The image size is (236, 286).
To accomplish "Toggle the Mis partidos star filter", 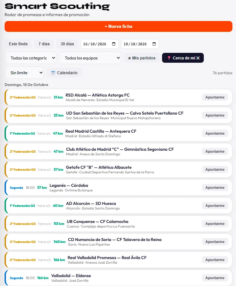I will 142,58.
